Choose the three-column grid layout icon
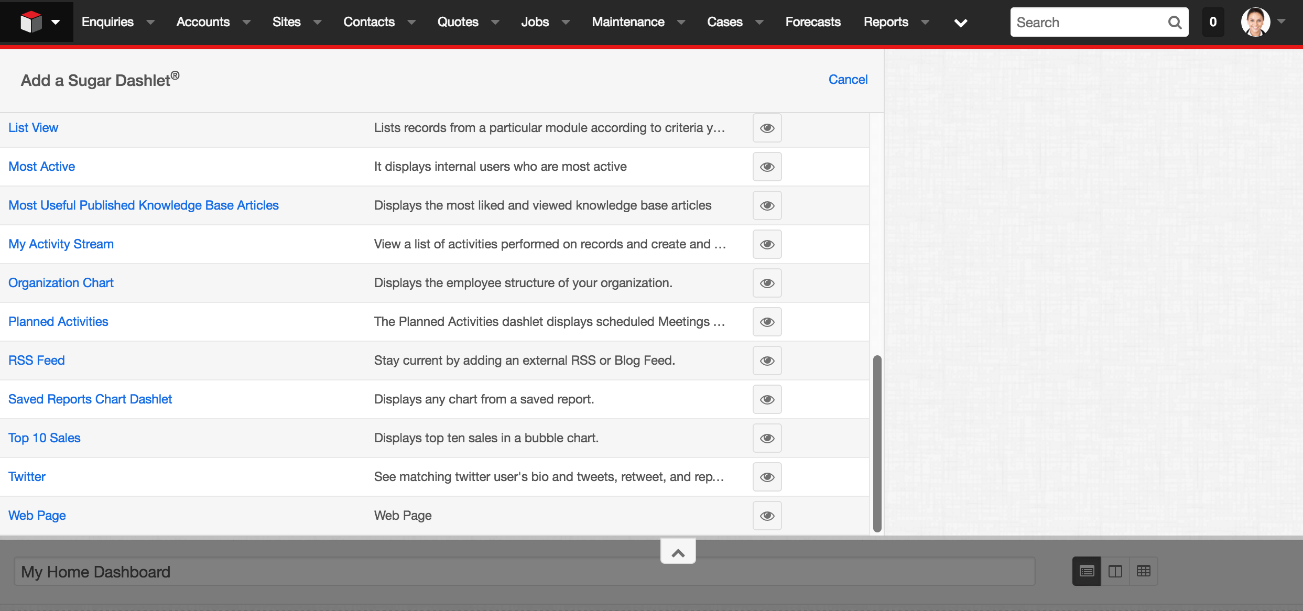The height and width of the screenshot is (611, 1303). pyautogui.click(x=1143, y=571)
